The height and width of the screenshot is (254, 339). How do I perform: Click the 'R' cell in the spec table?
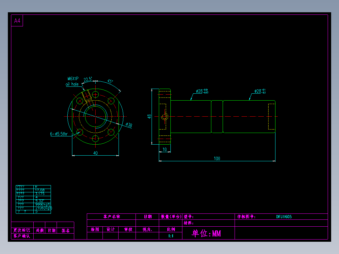(36, 187)
